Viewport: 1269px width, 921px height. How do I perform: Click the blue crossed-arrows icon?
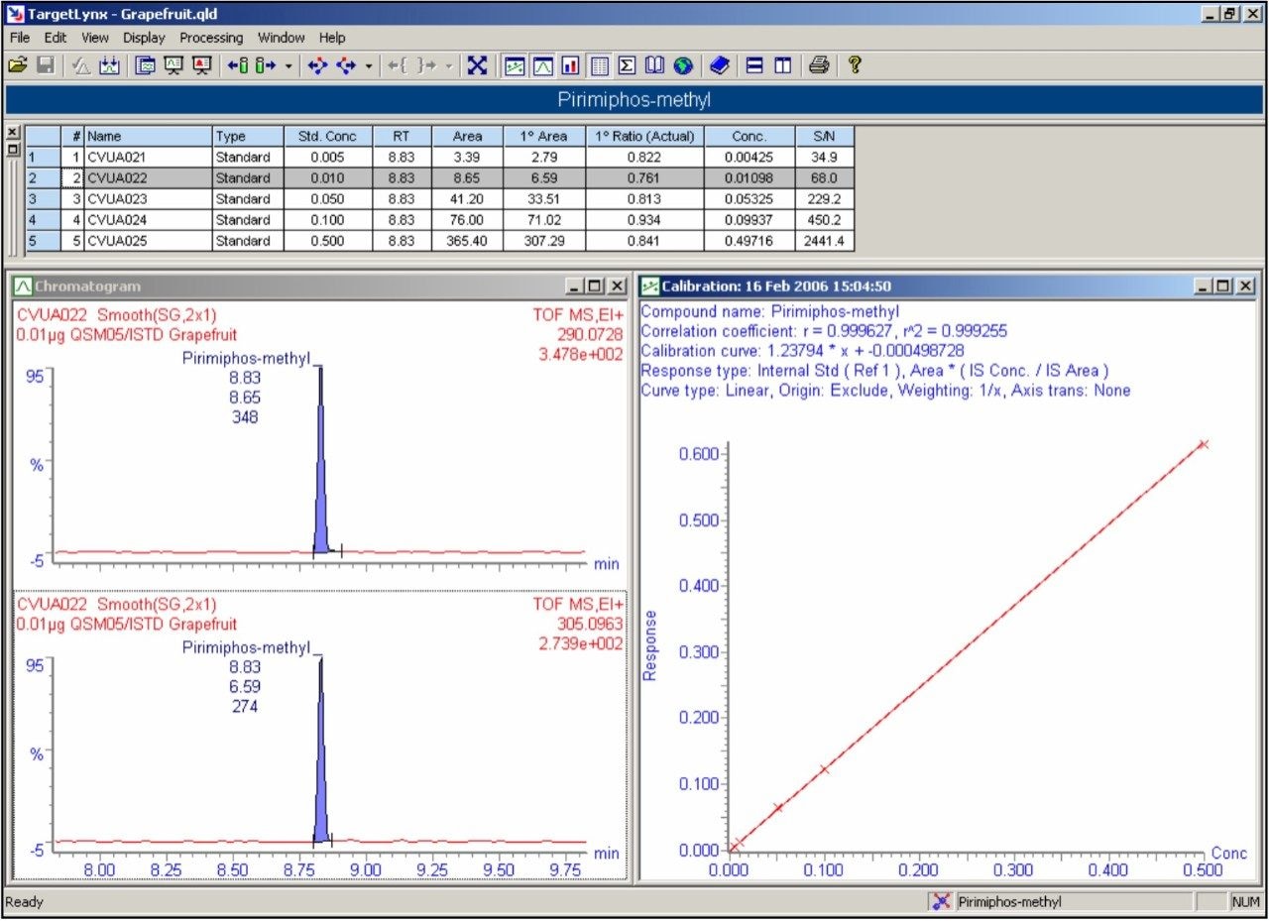click(x=477, y=65)
